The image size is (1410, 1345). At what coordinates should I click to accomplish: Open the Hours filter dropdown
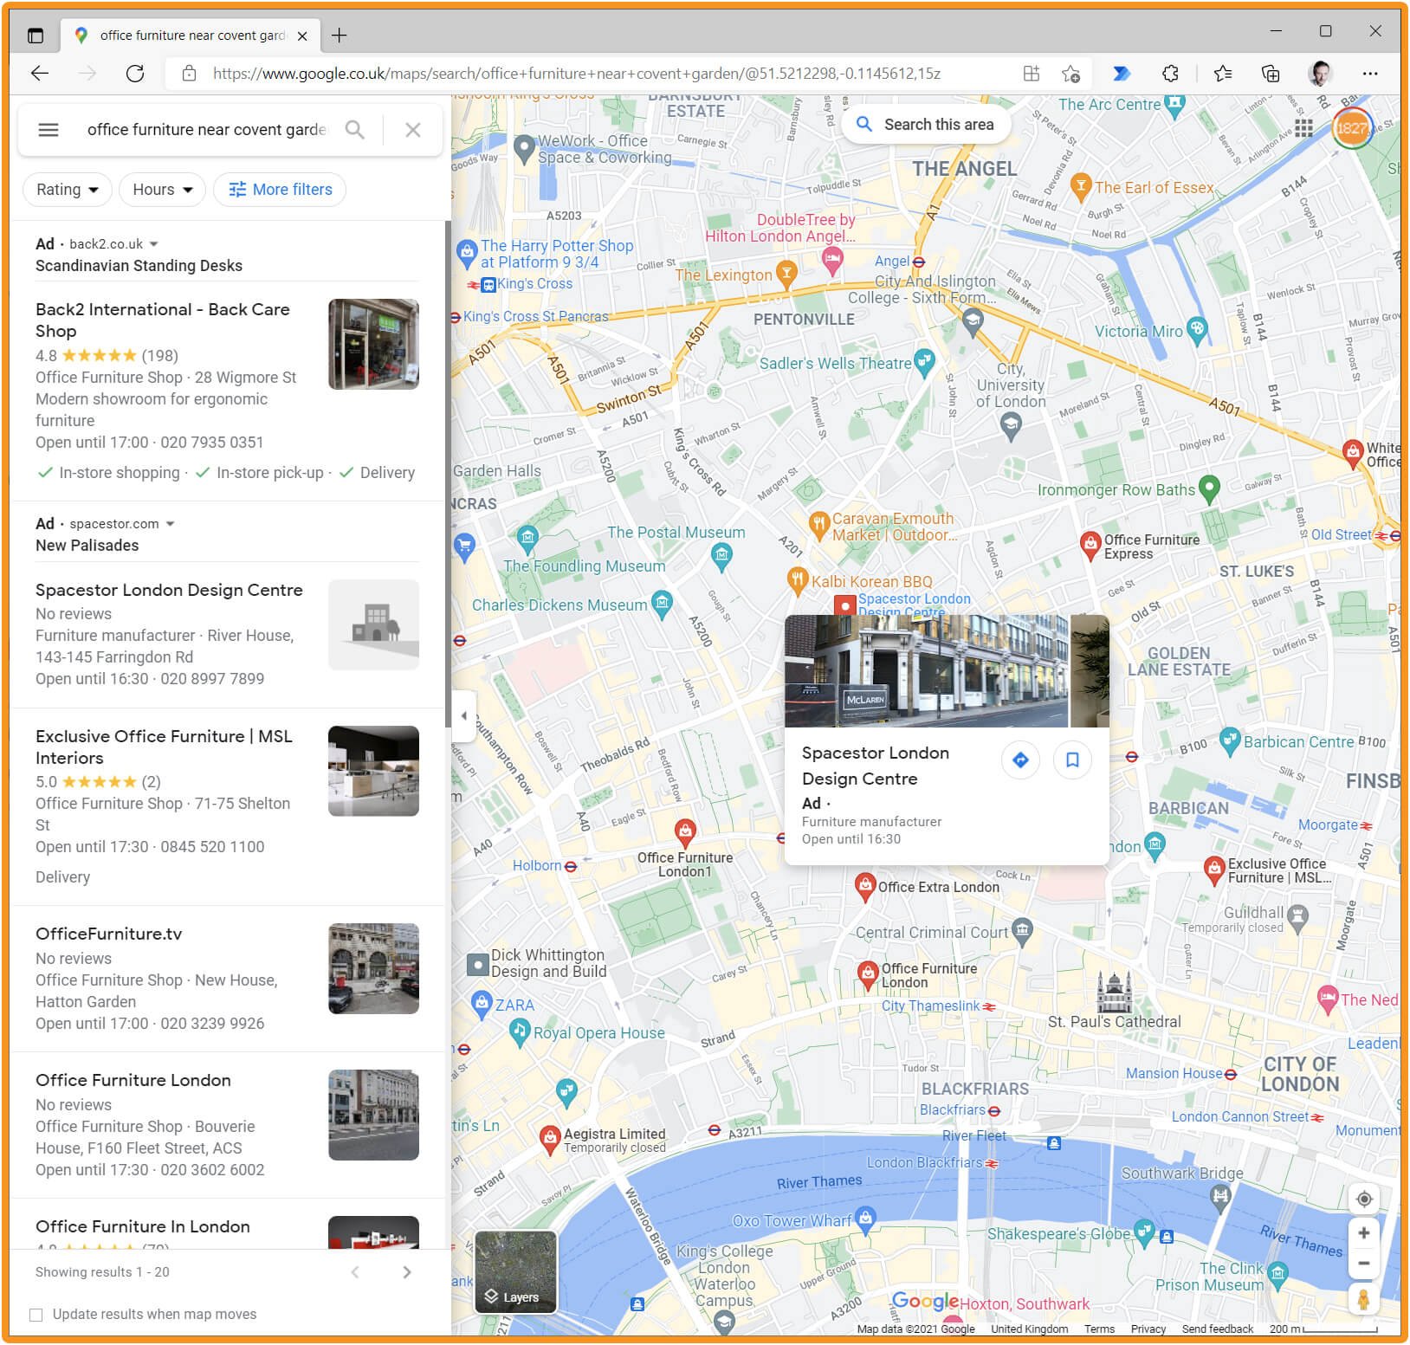(162, 190)
